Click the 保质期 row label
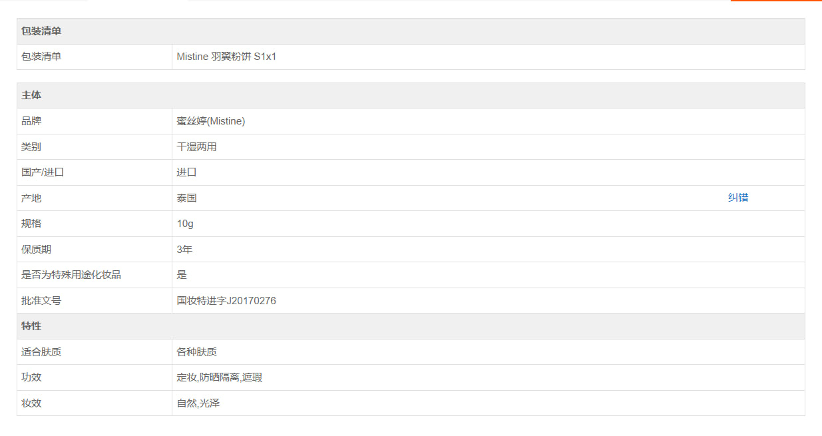 [x=36, y=249]
